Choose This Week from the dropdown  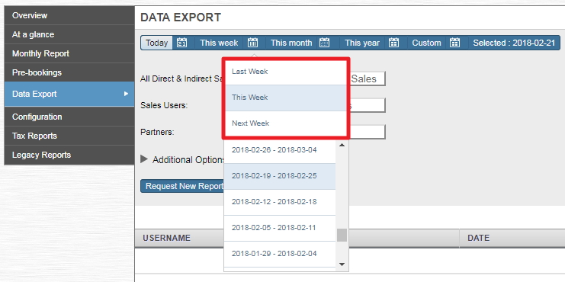coord(286,98)
